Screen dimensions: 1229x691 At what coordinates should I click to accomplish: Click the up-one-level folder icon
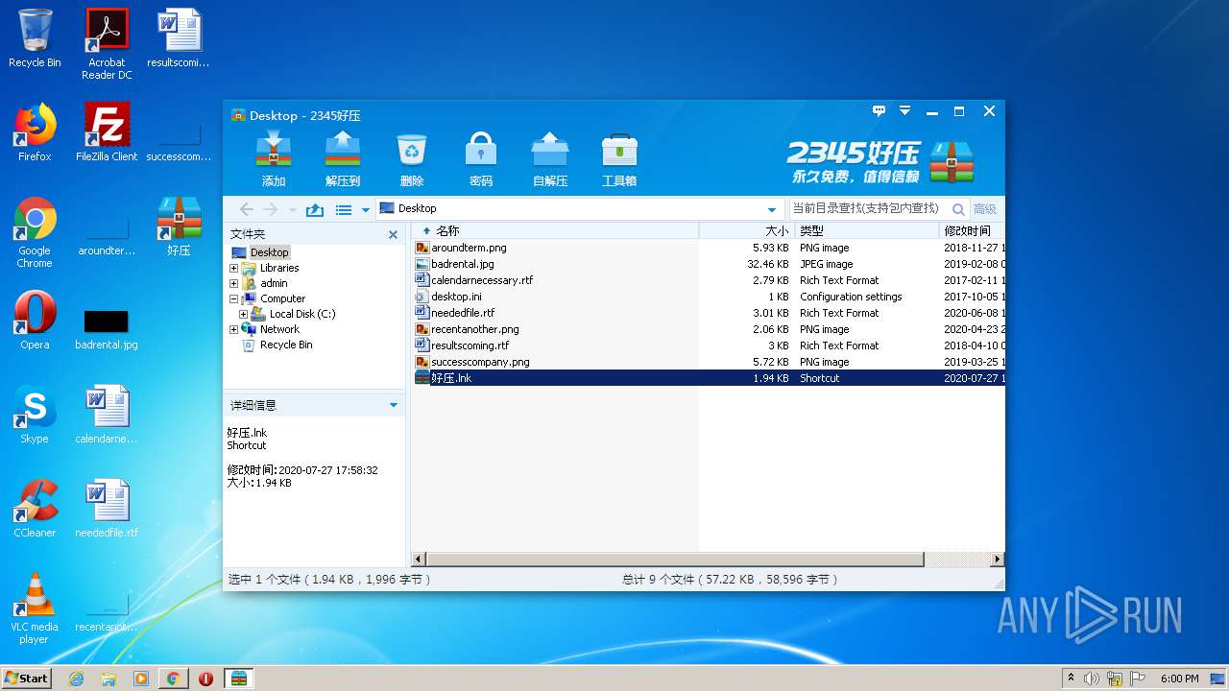click(314, 209)
